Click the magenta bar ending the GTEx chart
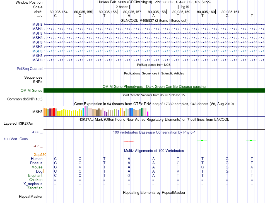 tap(148, 113)
